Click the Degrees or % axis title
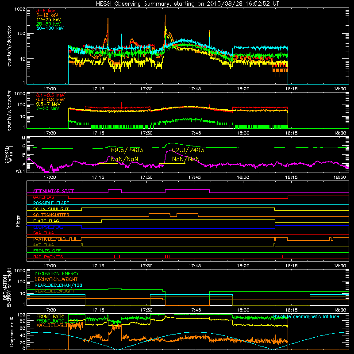 coord(12,332)
